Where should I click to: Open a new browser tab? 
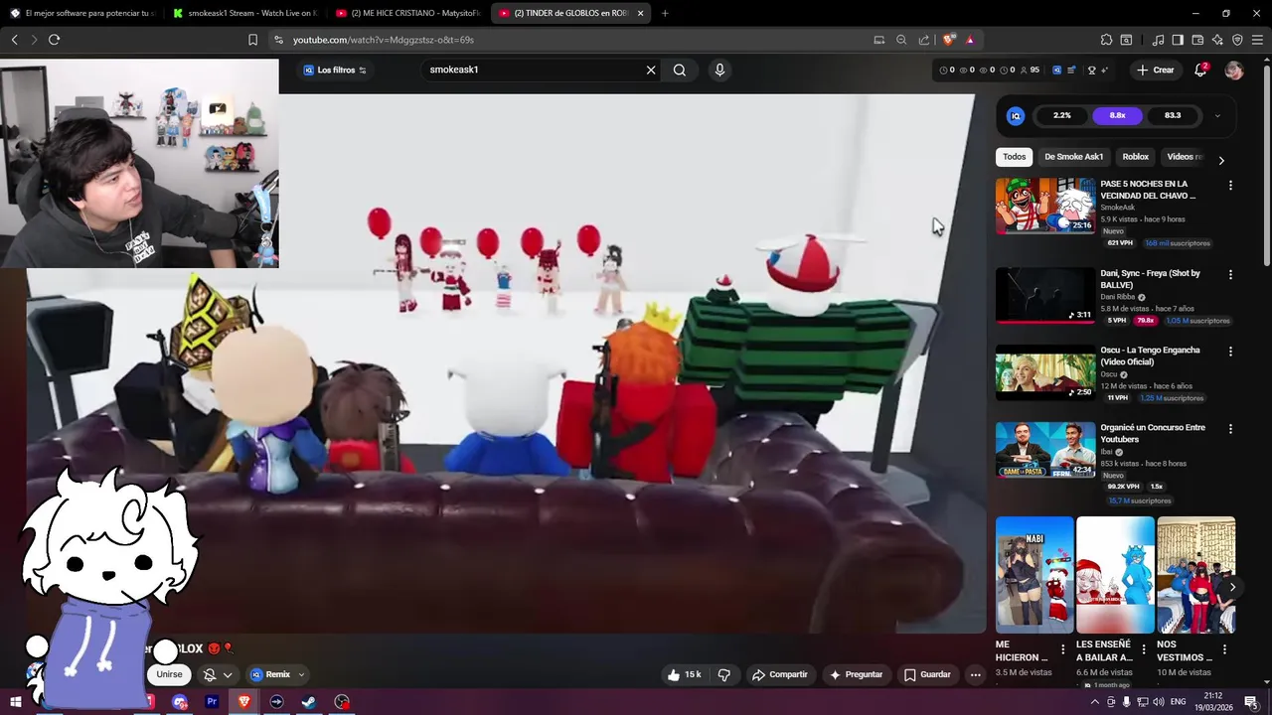tap(665, 13)
